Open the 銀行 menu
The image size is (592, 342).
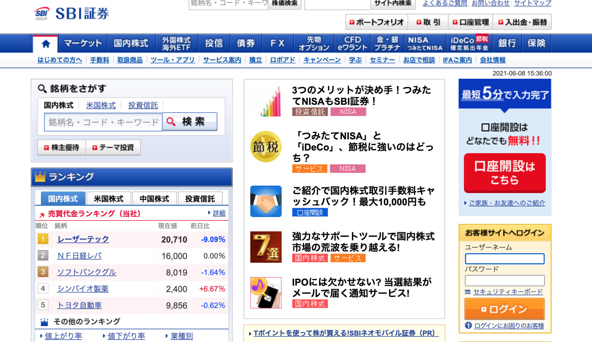[507, 43]
